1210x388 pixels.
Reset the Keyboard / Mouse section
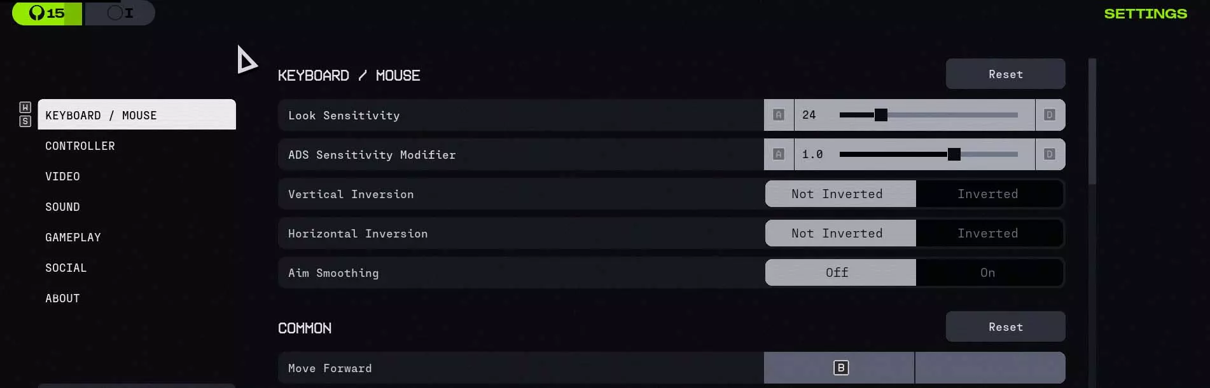[x=1005, y=74]
